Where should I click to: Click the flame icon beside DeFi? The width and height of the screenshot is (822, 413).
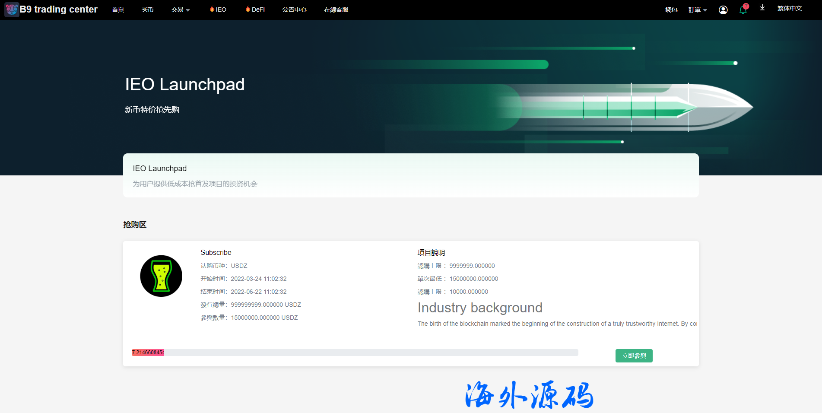[x=248, y=9]
